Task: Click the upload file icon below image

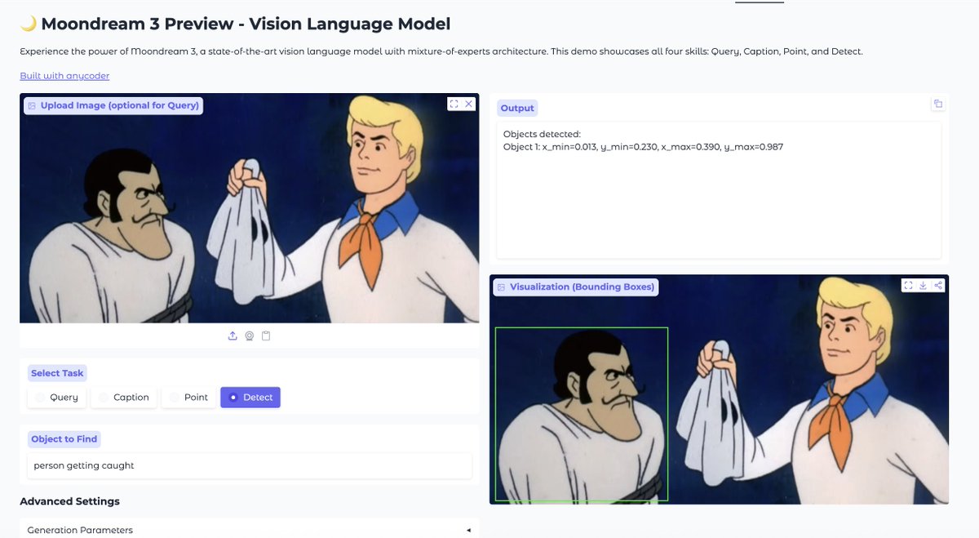Action: (233, 336)
